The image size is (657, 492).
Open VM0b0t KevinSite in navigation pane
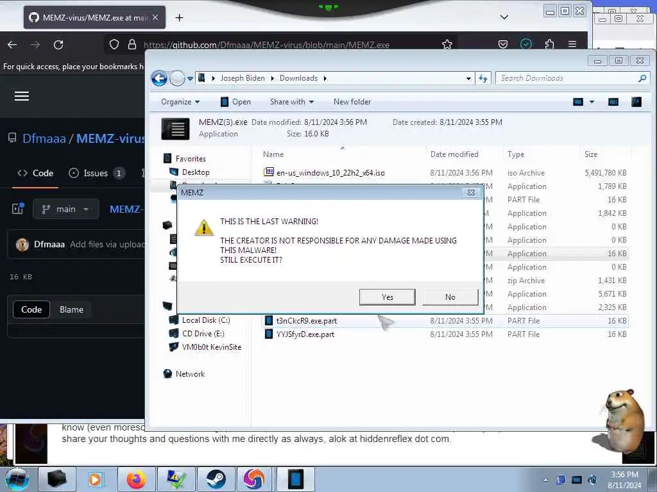pyautogui.click(x=212, y=347)
